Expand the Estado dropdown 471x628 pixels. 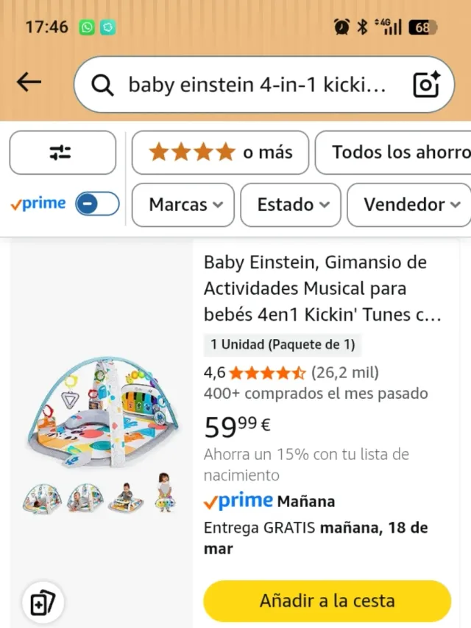tap(293, 204)
